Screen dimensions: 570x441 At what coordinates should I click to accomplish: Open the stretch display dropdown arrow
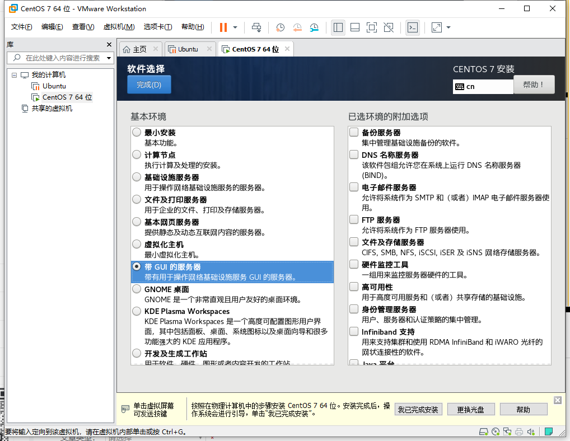pyautogui.click(x=448, y=27)
